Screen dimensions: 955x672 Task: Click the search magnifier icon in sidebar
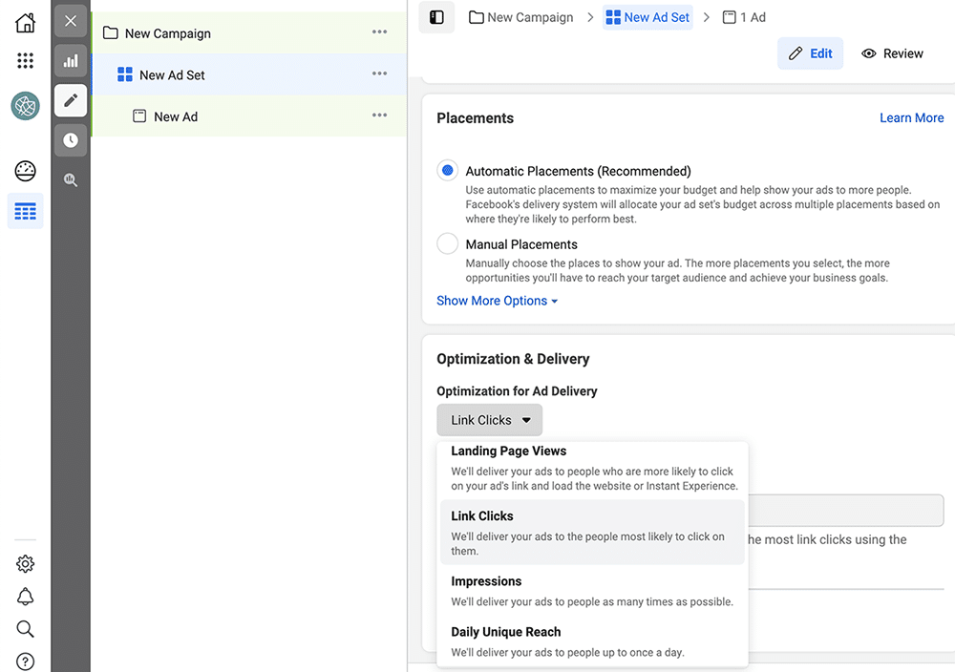point(26,629)
